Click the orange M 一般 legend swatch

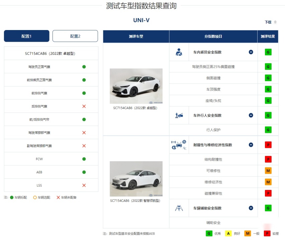pos(248,233)
